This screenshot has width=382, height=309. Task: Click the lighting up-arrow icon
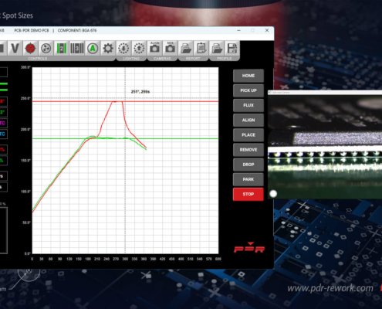[x=139, y=48]
